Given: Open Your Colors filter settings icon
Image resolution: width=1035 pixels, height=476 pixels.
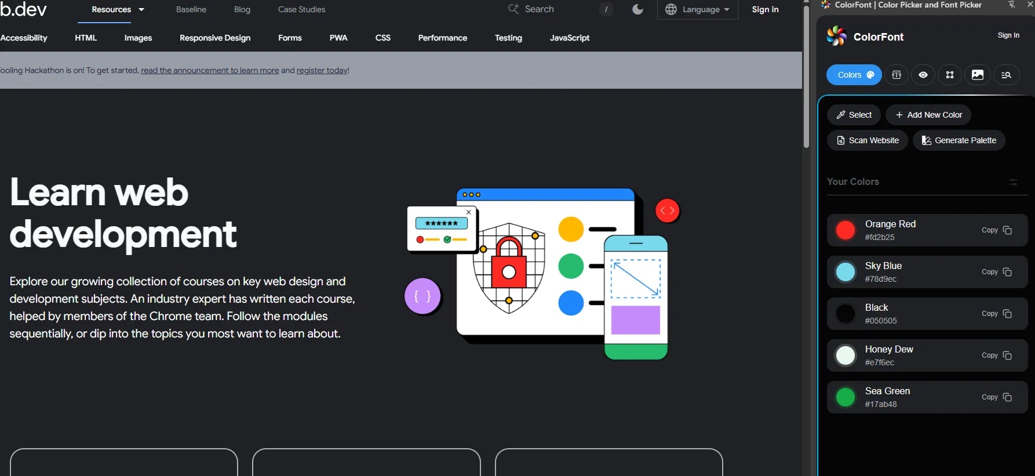Looking at the screenshot, I should pyautogui.click(x=1013, y=182).
